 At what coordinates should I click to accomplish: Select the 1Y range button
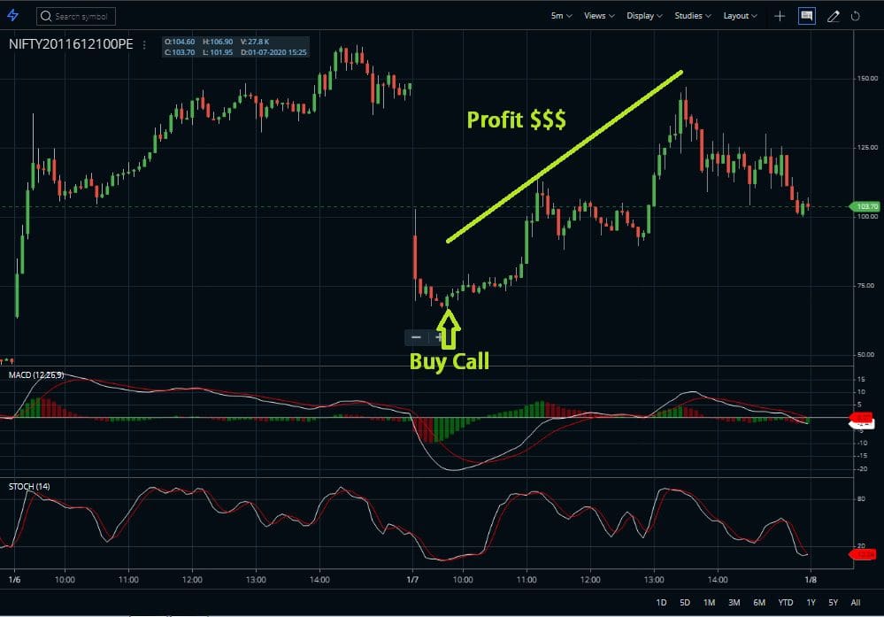pos(811,602)
